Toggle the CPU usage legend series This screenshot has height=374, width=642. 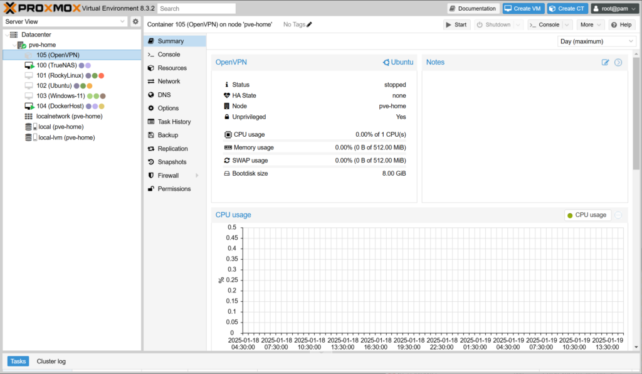tap(587, 215)
